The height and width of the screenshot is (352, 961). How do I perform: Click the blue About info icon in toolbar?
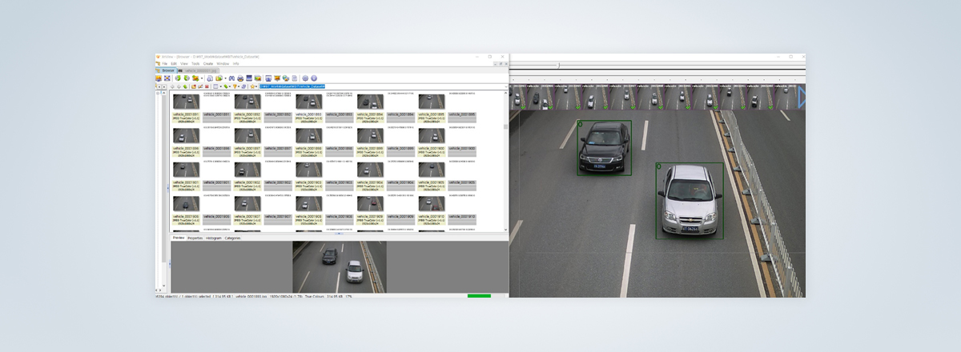[x=314, y=78]
